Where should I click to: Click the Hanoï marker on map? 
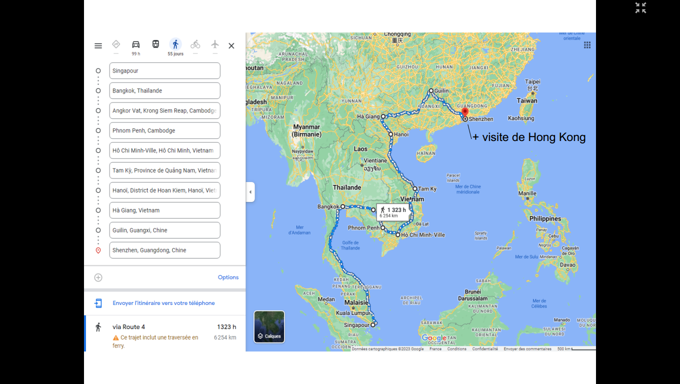tap(390, 134)
